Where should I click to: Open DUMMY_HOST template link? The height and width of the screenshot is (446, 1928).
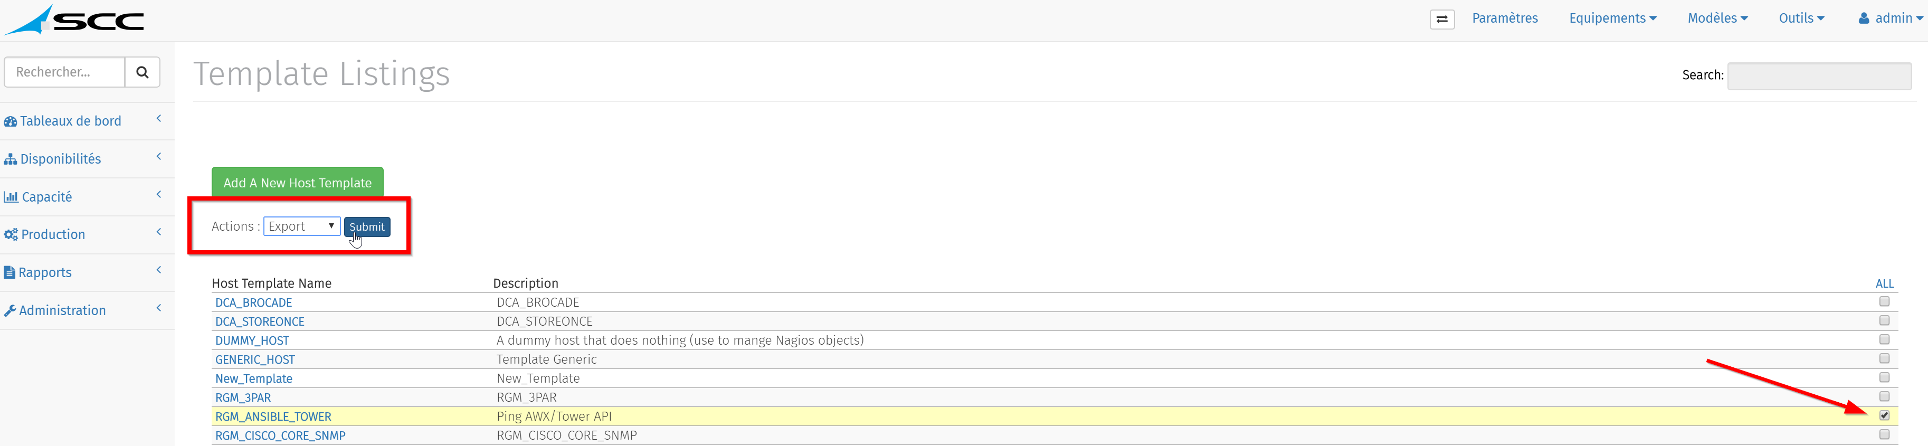pos(252,340)
